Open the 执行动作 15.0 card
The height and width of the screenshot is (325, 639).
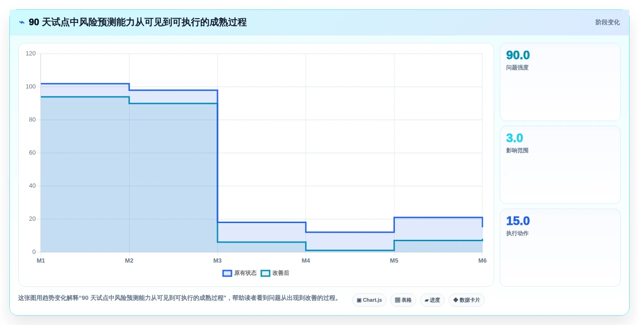coord(560,248)
